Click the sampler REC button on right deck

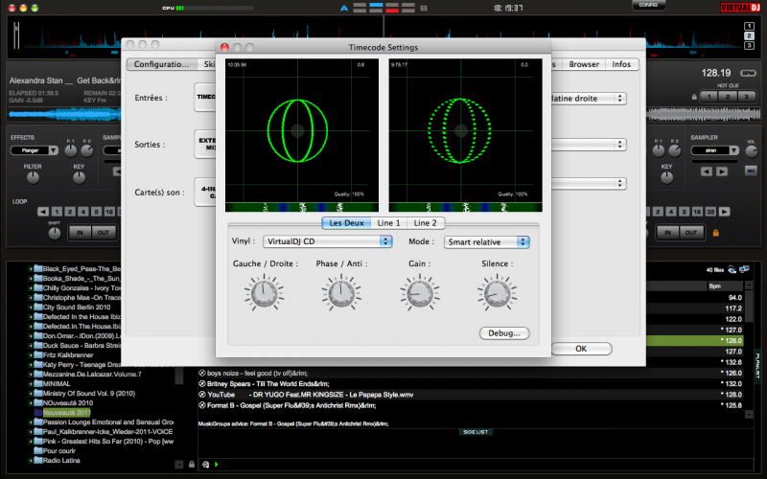[x=751, y=171]
